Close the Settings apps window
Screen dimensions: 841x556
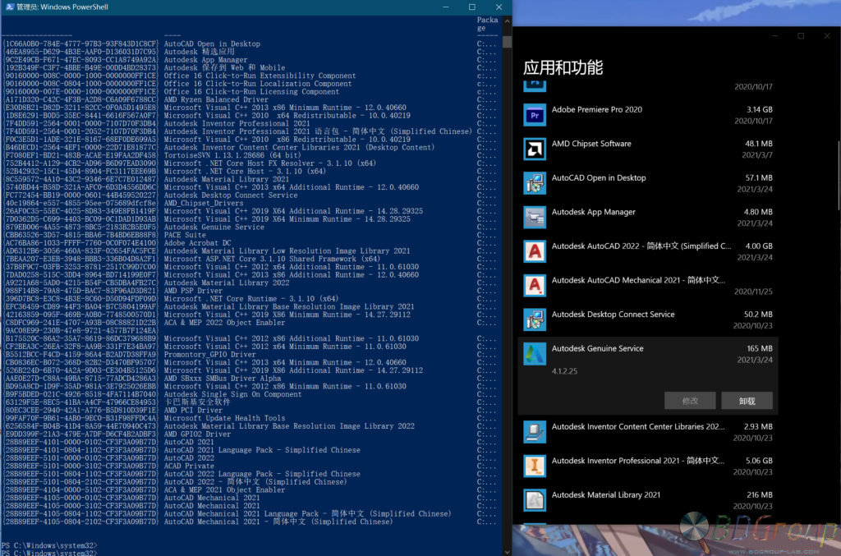[x=827, y=36]
